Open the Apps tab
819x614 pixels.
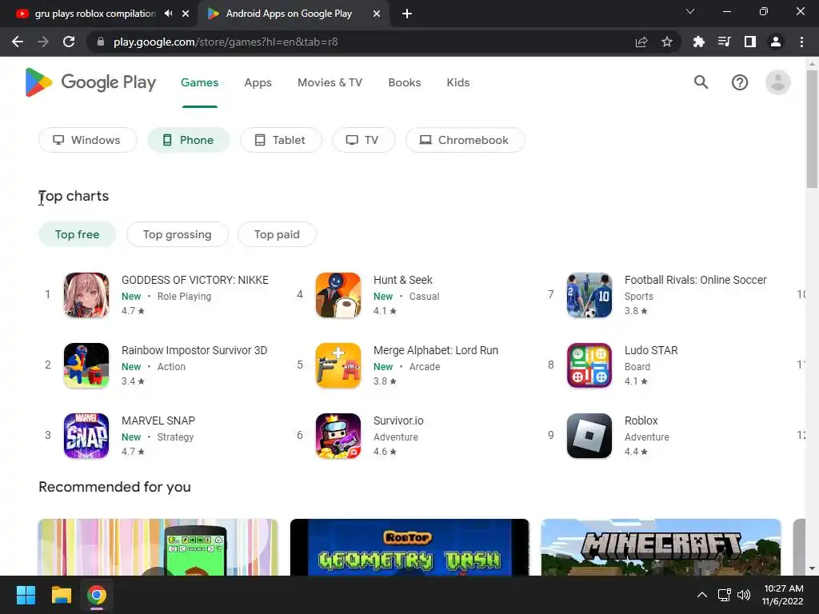[258, 82]
